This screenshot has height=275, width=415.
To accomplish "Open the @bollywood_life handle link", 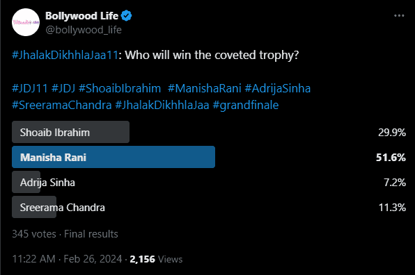I will pos(84,30).
